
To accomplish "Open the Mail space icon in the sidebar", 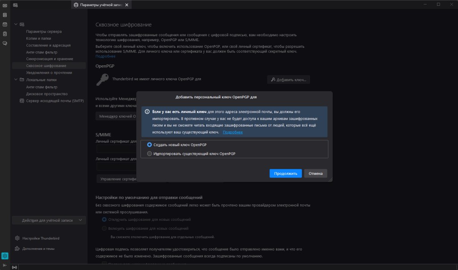I will (5, 5).
